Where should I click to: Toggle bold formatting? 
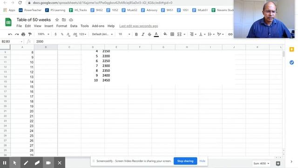(136, 34)
